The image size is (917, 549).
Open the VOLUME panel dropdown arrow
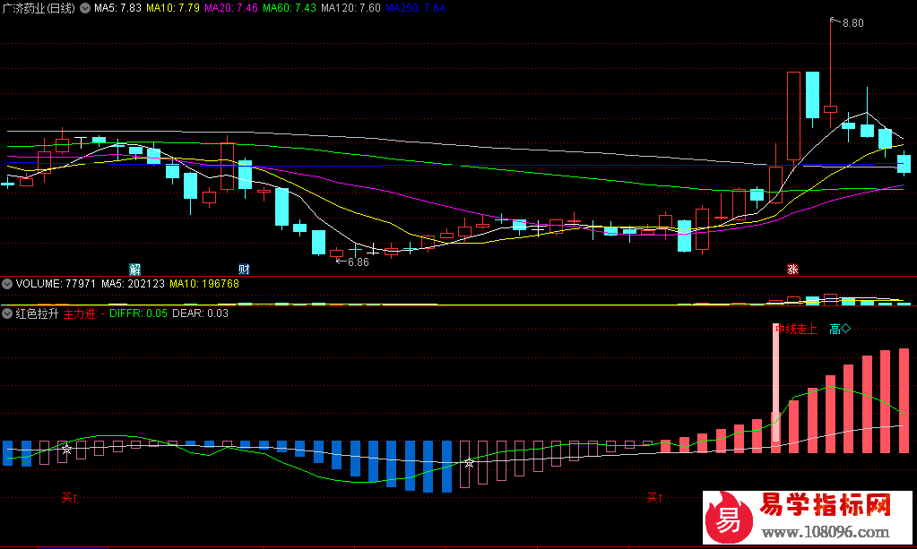7,284
